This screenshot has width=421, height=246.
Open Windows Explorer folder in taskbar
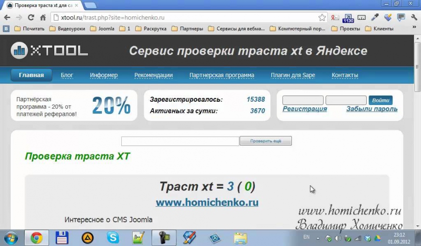coord(240,238)
